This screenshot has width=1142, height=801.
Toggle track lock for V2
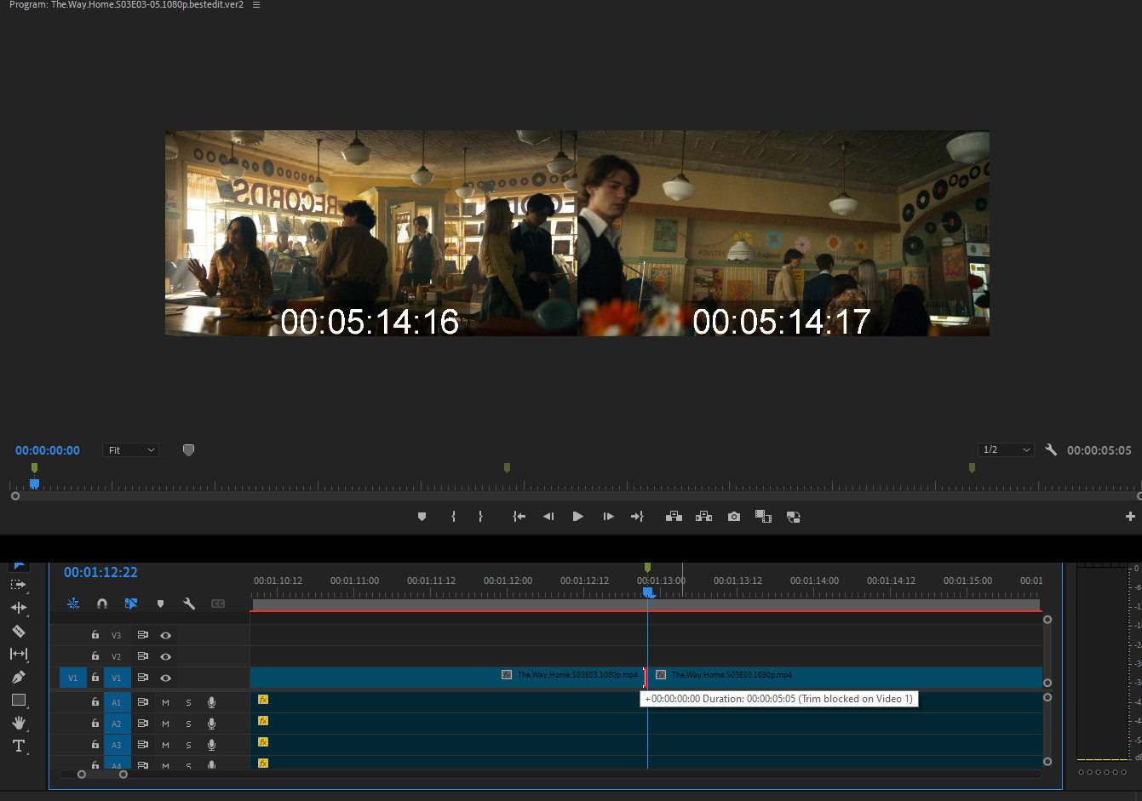[95, 656]
